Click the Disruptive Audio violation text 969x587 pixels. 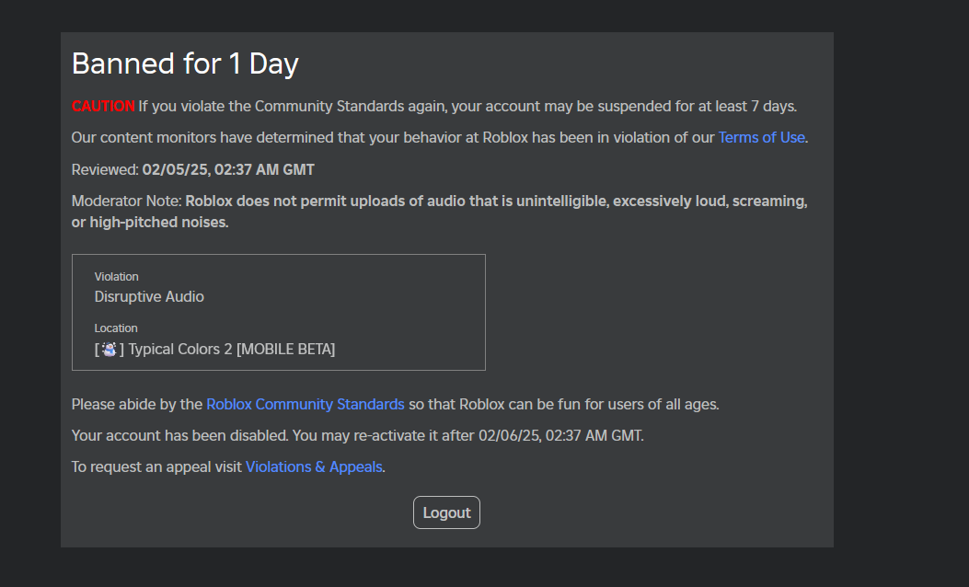point(149,296)
